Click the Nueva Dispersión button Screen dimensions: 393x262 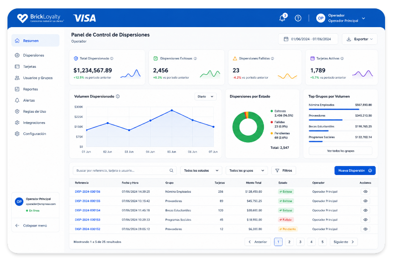[355, 170]
